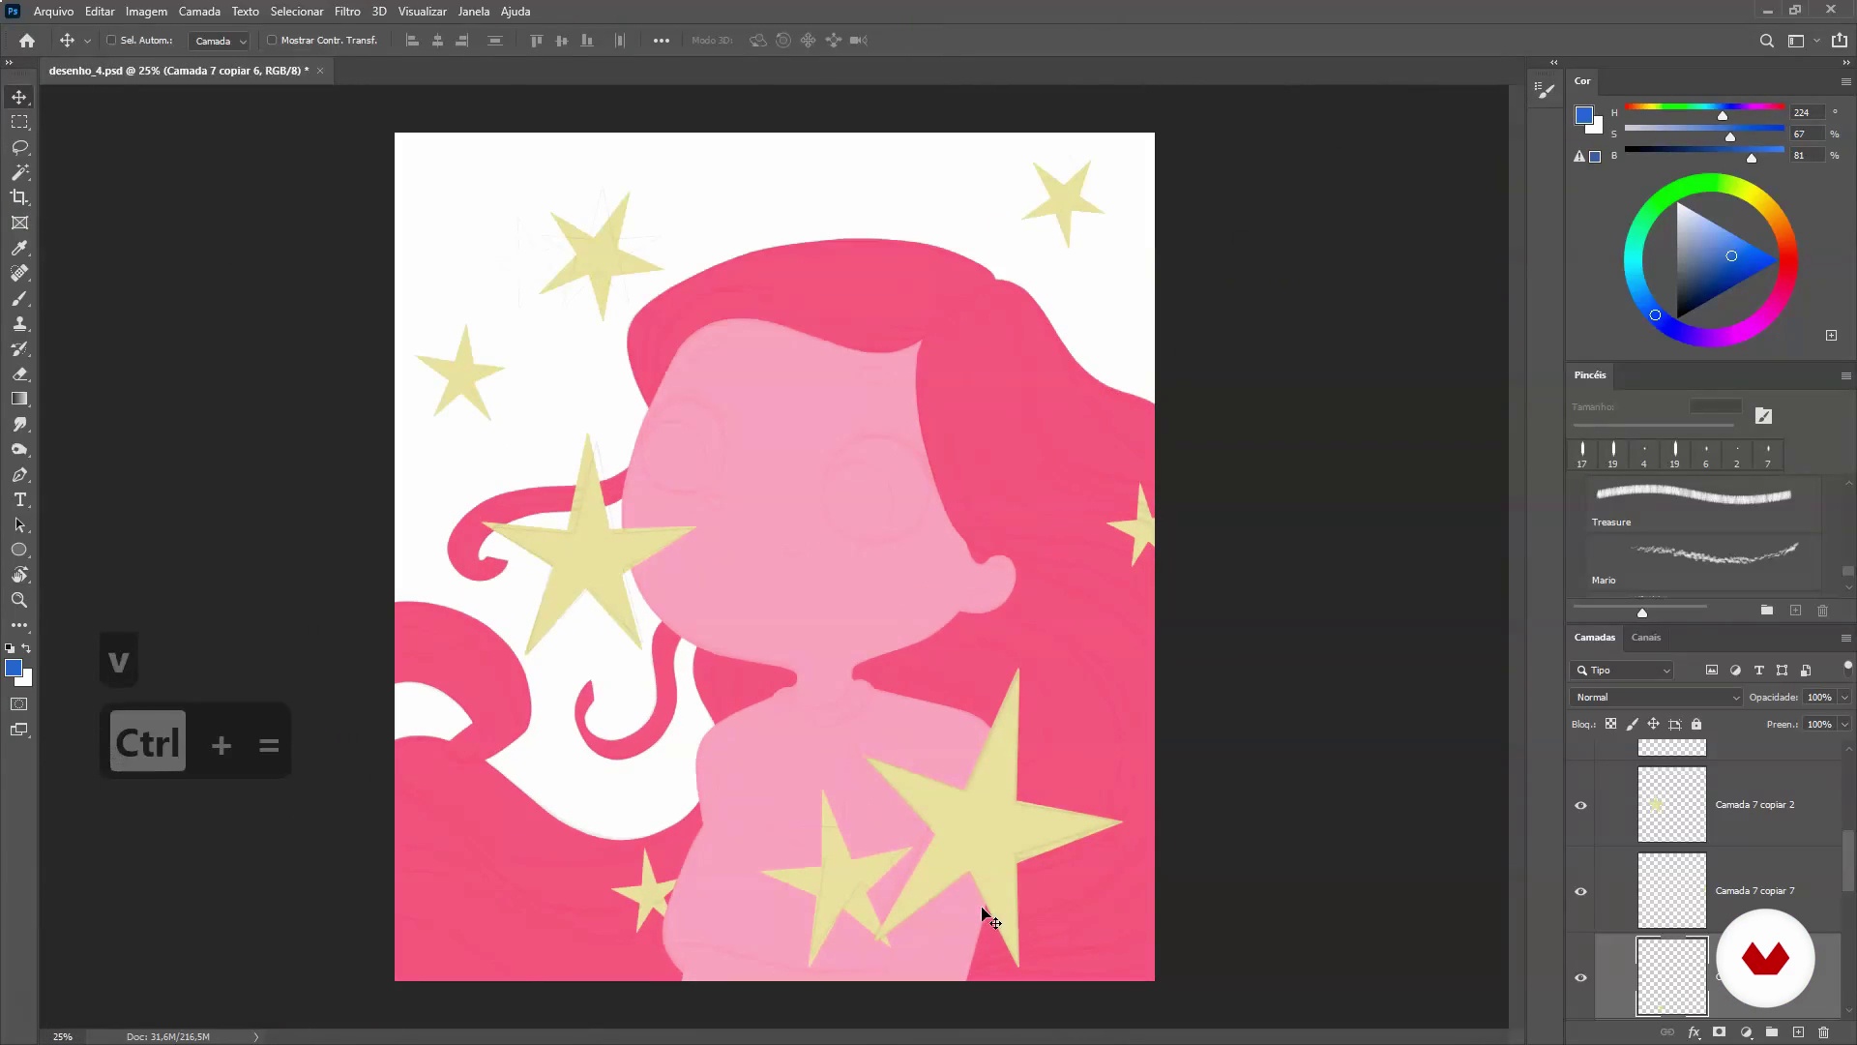Click the Share document icon

[x=1840, y=41]
